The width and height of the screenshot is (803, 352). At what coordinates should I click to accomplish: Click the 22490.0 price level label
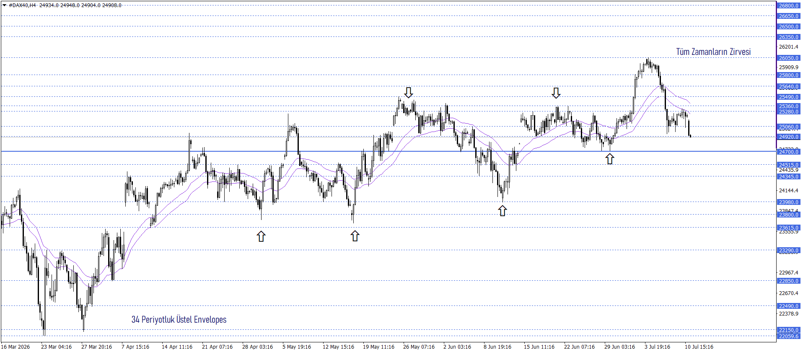click(789, 306)
